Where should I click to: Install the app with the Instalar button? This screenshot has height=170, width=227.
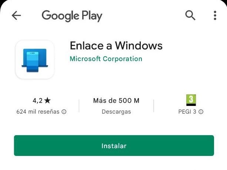(x=114, y=146)
